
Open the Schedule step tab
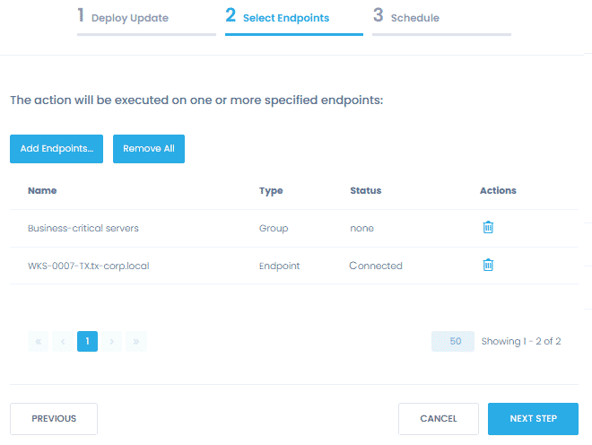coord(441,21)
